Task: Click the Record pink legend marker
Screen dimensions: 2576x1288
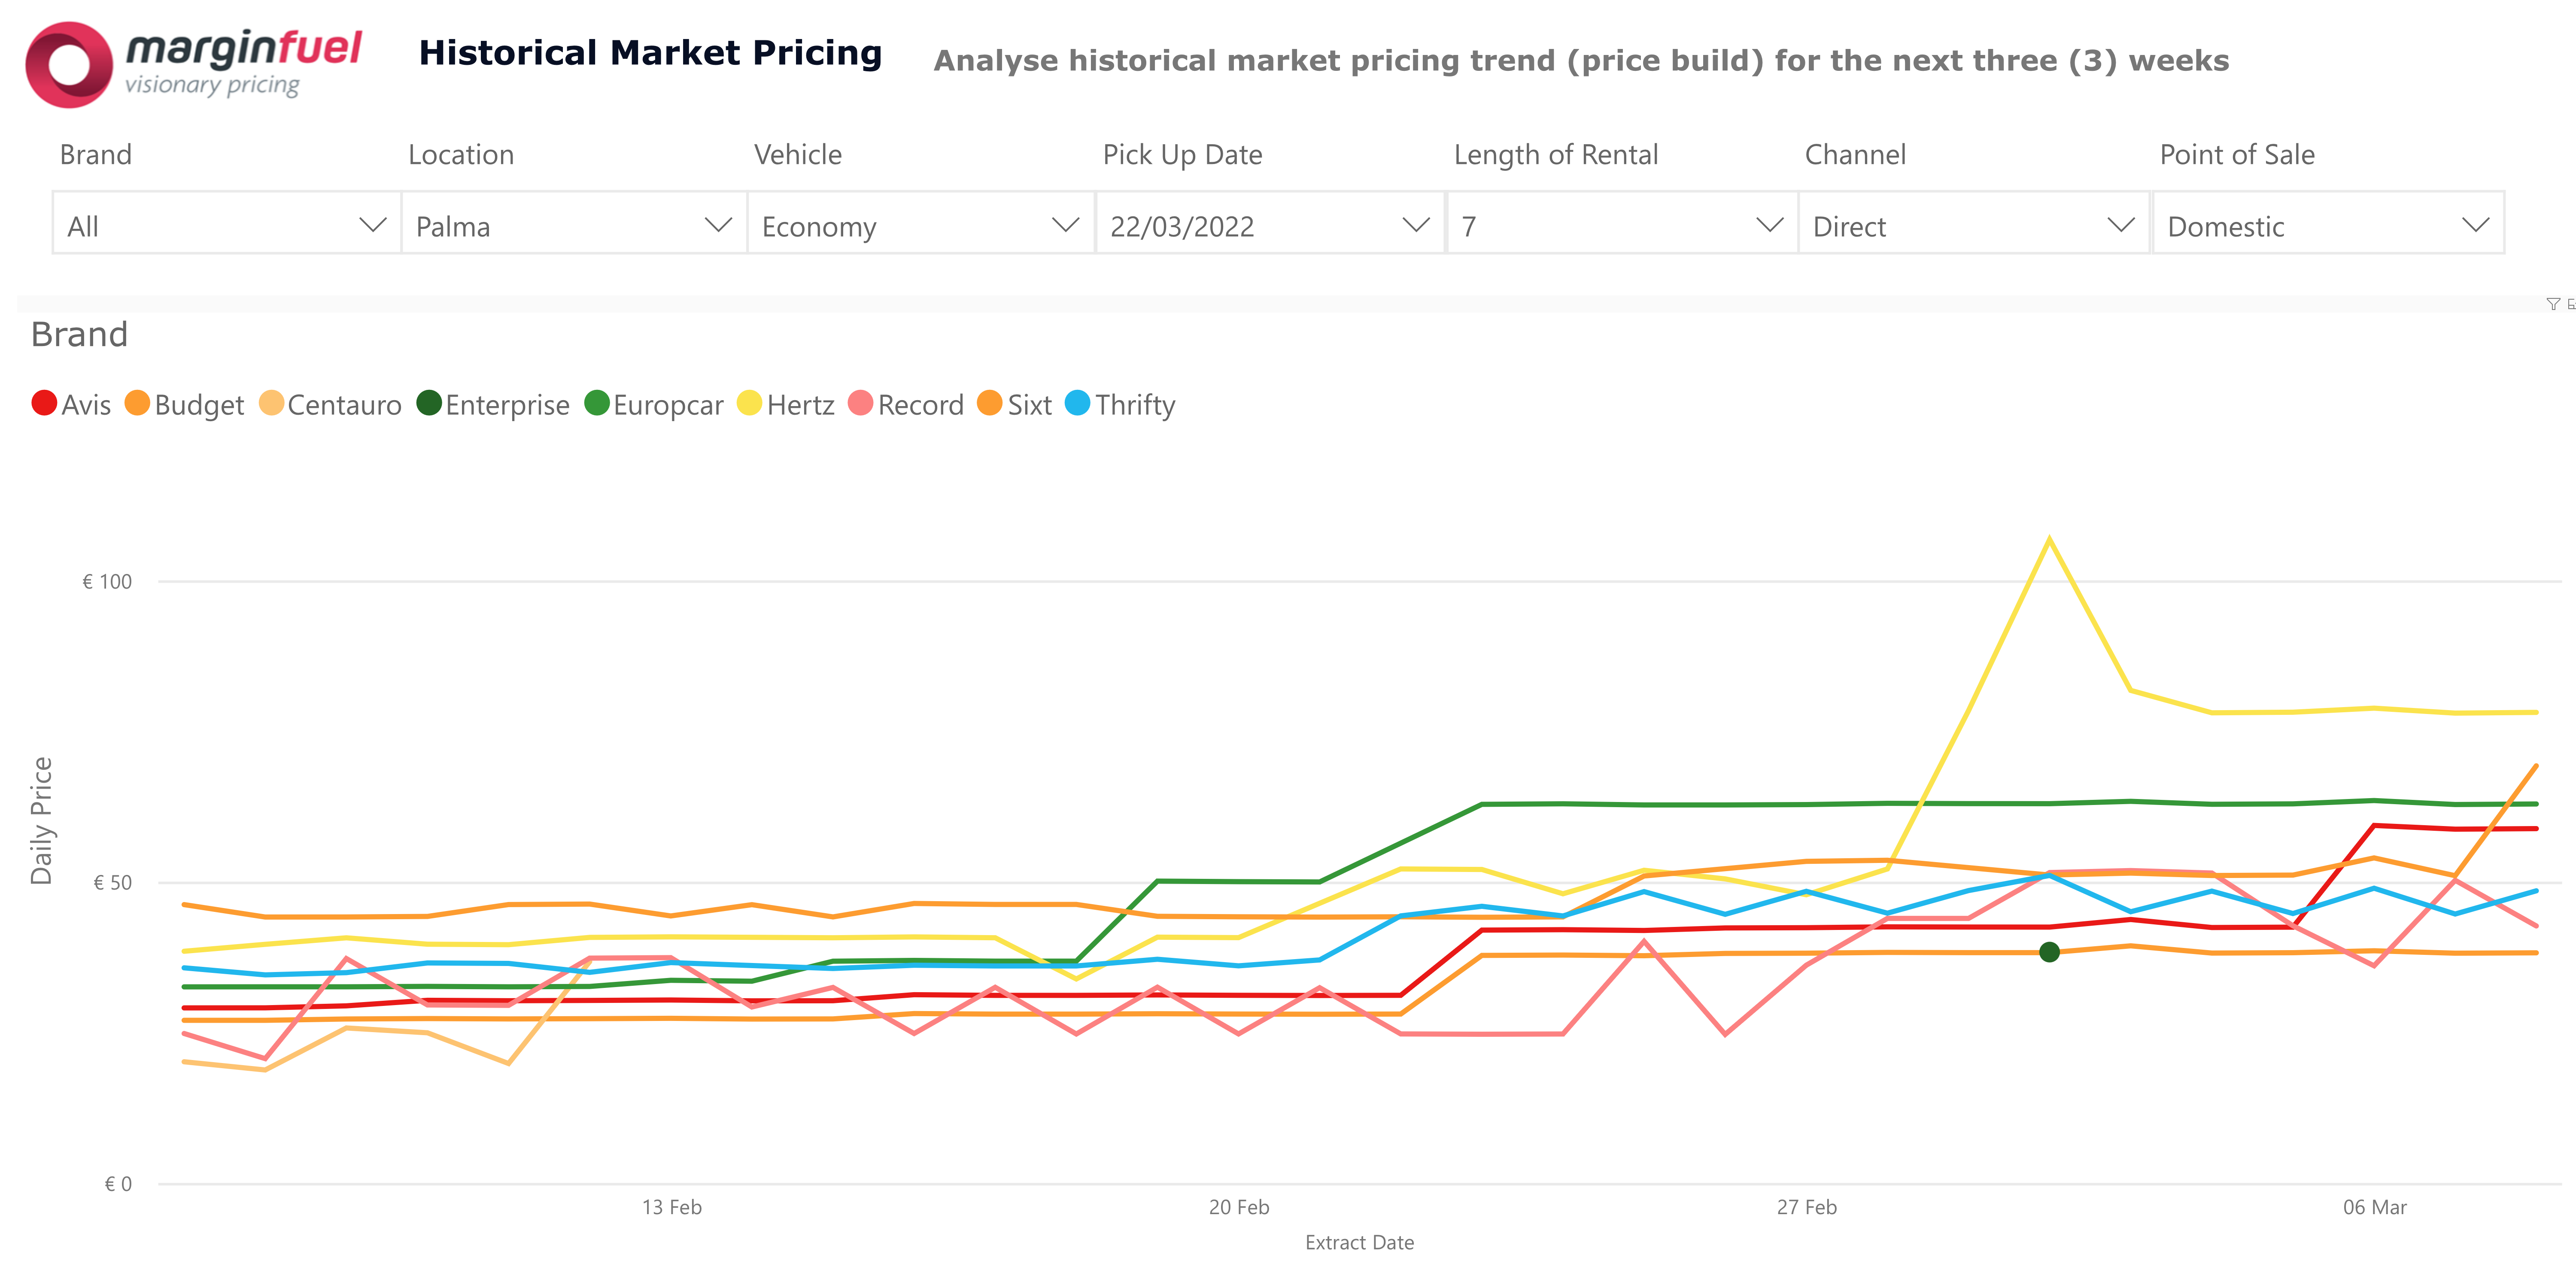Action: [x=860, y=403]
